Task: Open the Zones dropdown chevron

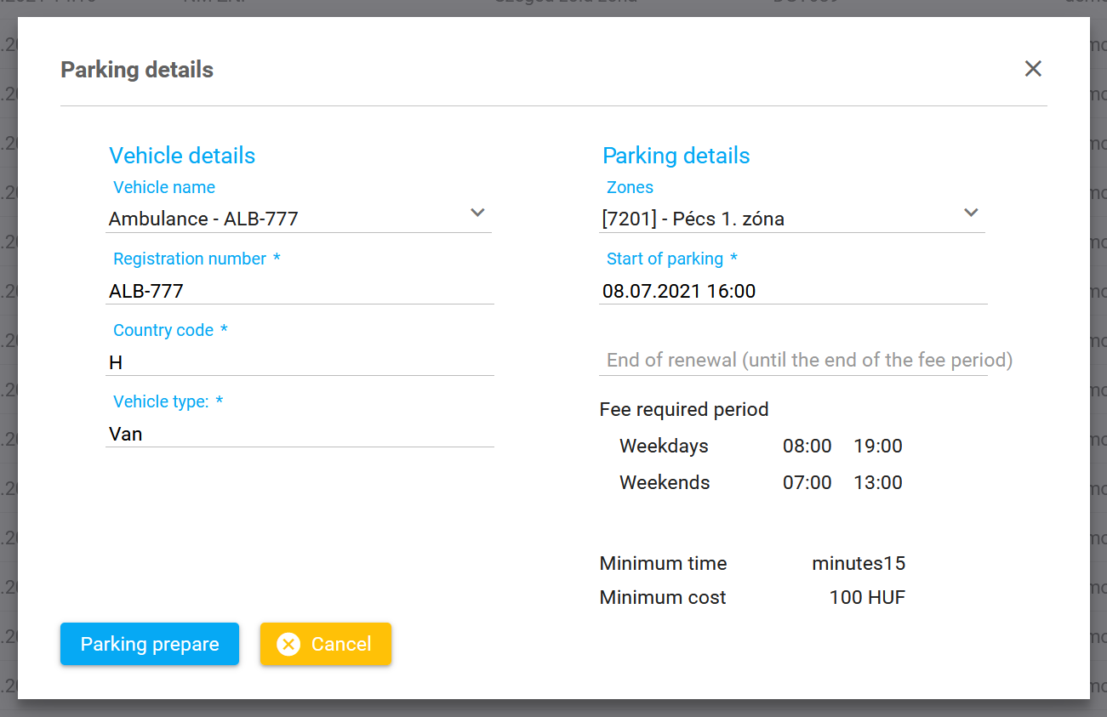Action: (x=971, y=213)
